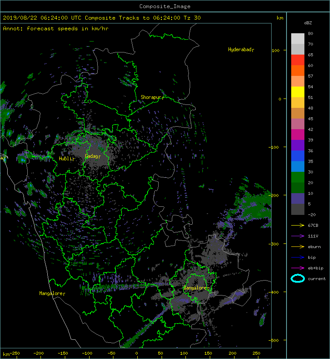Click the 100 km tick on vertical axis
330x359 pixels.
coord(275,51)
